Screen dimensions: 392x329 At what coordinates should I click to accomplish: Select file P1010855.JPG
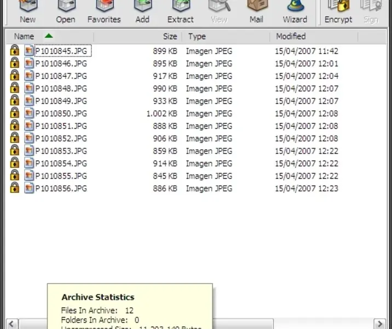click(61, 176)
